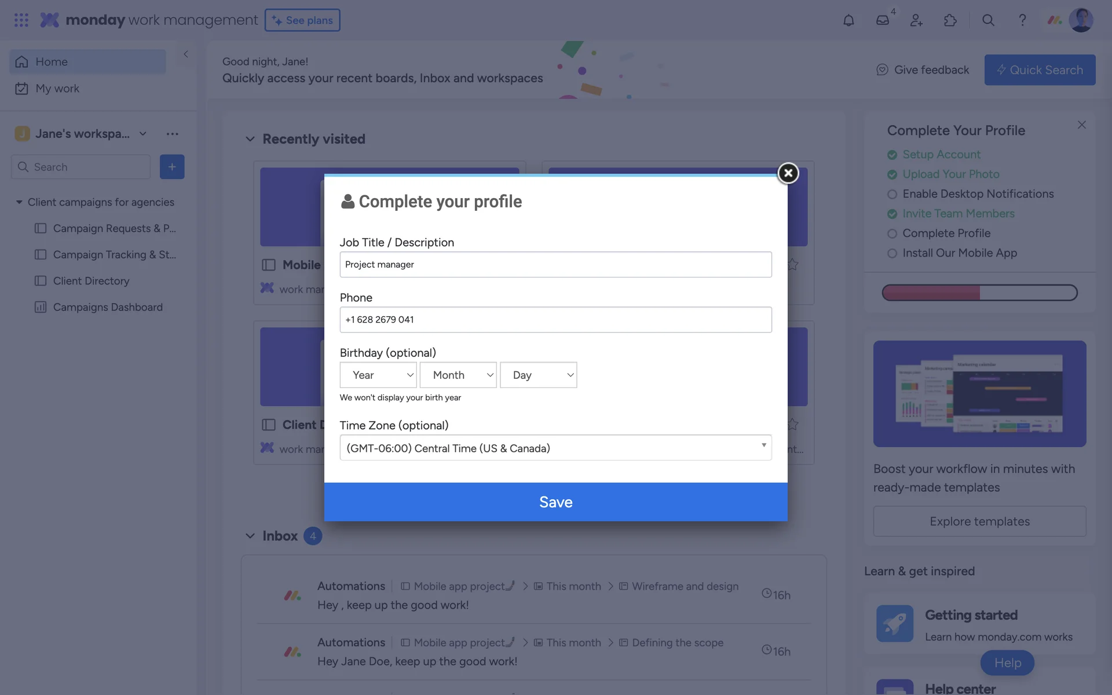Open the birthday Year dropdown

378,375
